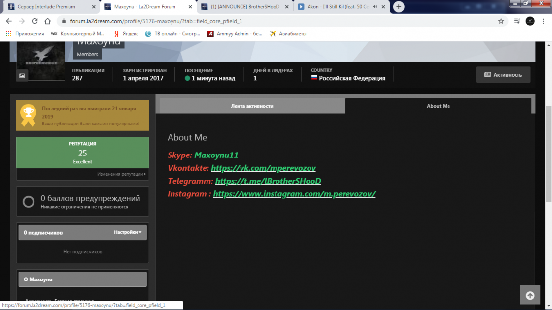
Task: Go to the browser home page
Action: [47, 21]
